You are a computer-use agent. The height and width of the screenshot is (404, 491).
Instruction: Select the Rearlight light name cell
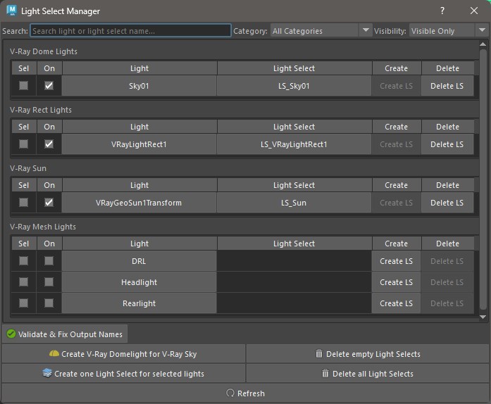(x=139, y=303)
